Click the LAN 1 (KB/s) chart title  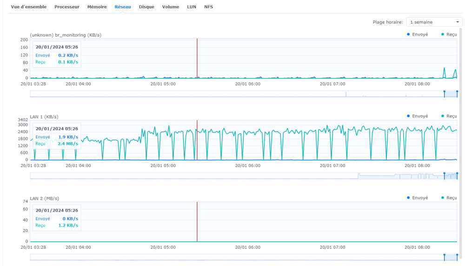44,117
